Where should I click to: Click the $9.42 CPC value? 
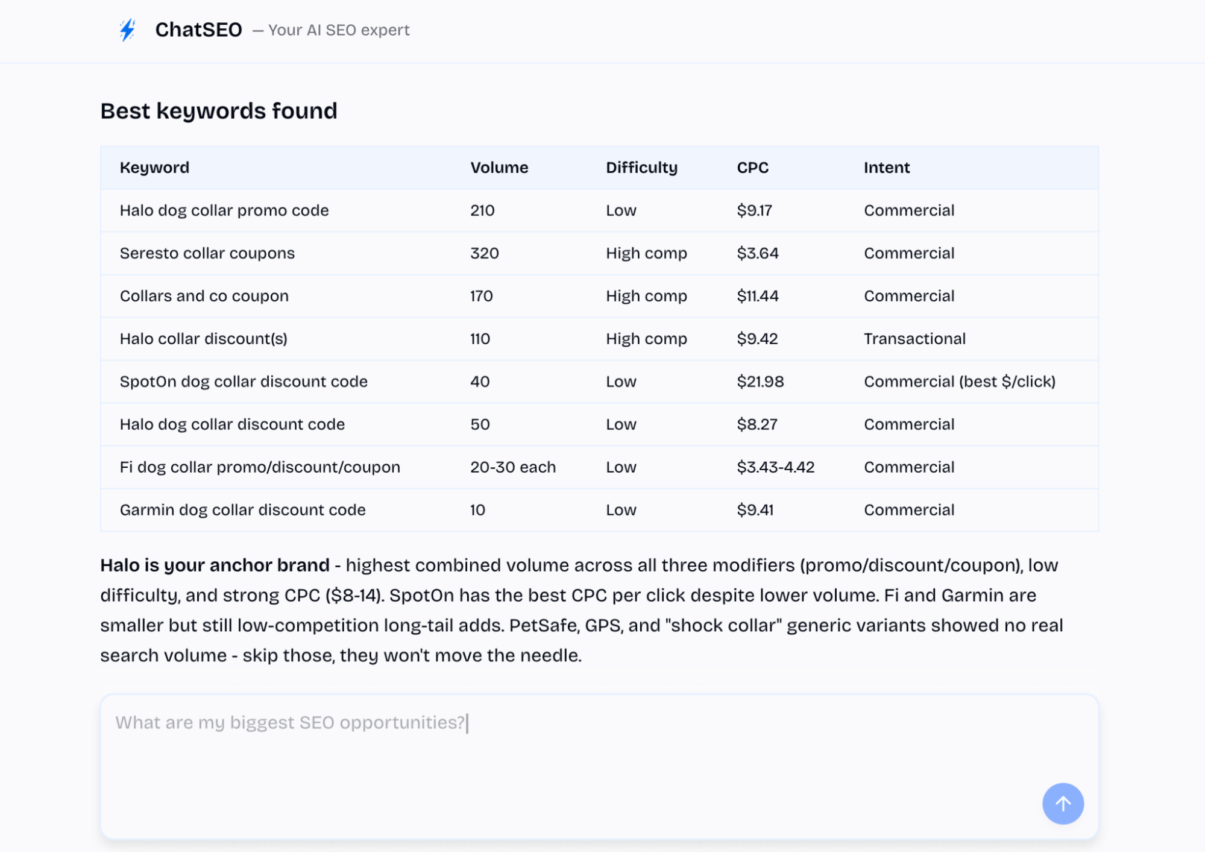pos(757,339)
